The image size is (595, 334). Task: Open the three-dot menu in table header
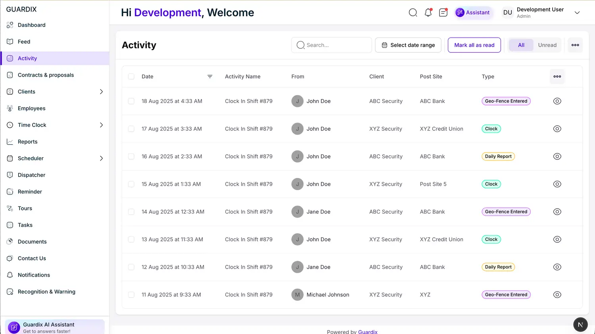coord(557,76)
